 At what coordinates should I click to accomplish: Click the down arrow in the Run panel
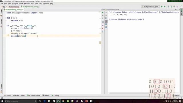pyautogui.click(x=106, y=15)
